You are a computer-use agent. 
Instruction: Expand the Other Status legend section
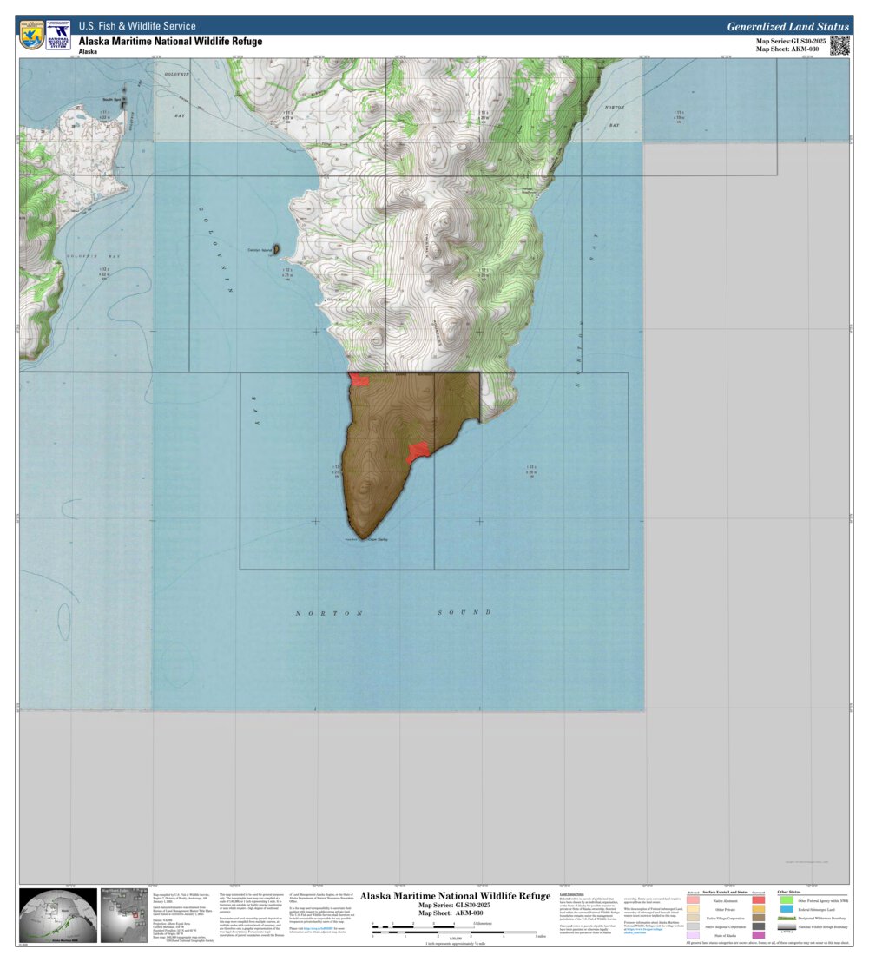click(x=789, y=892)
